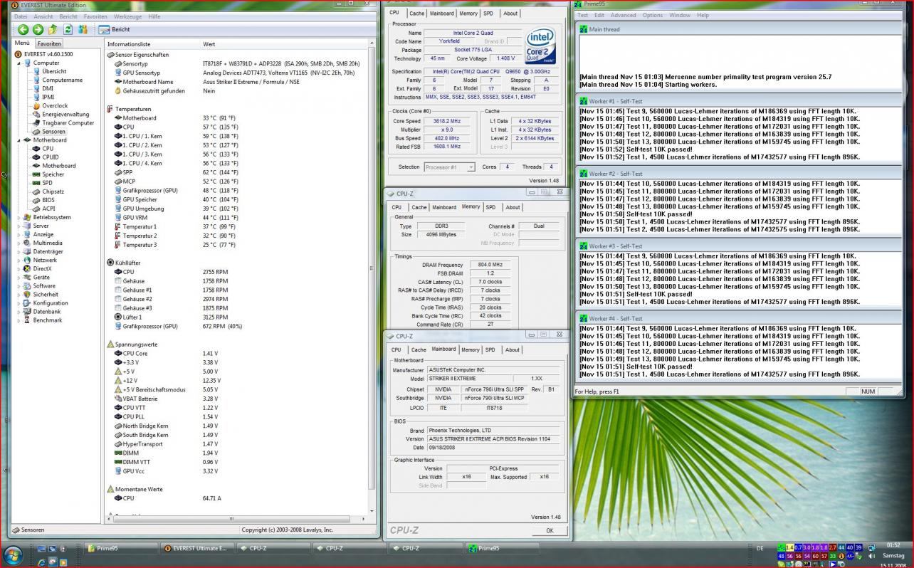Click the EVEREST up-level arrow icon
The width and height of the screenshot is (914, 568).
pyautogui.click(x=53, y=29)
